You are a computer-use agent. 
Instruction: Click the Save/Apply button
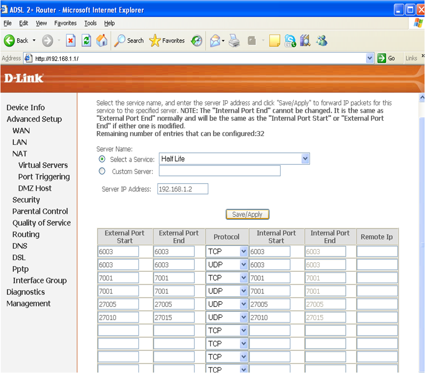[x=247, y=214]
